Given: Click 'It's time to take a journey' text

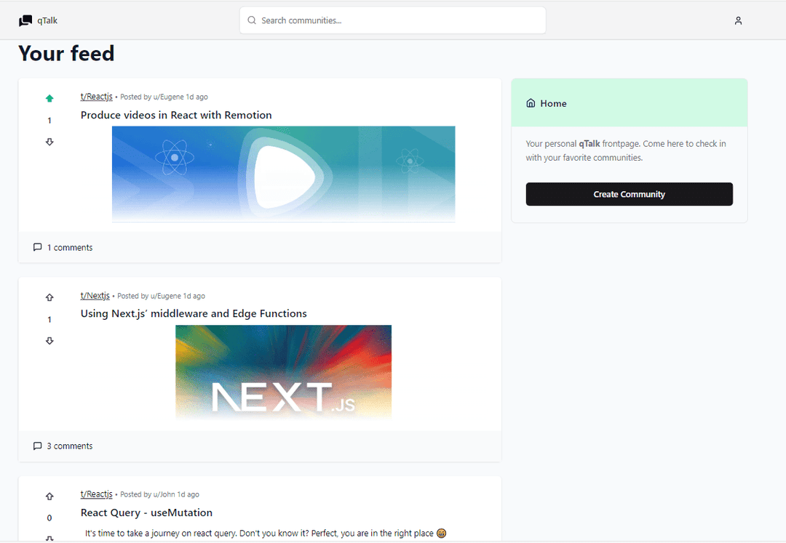Looking at the screenshot, I should [x=266, y=534].
